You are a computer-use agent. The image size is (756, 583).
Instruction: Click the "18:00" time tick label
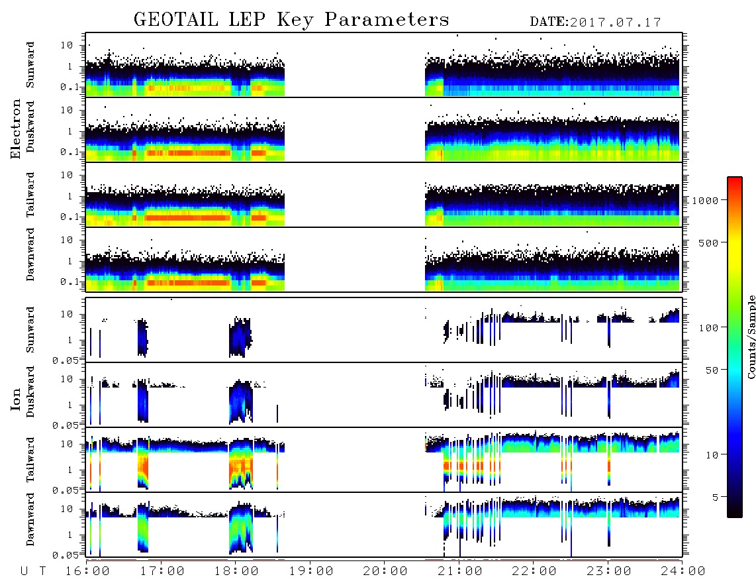(x=236, y=572)
